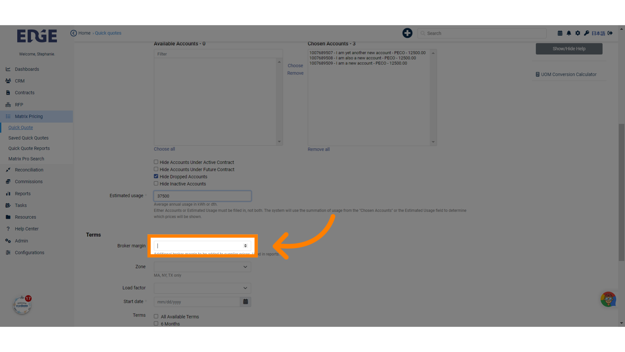The image size is (625, 352).
Task: Toggle Hide Accounts Under Future Contract
Action: click(156, 169)
